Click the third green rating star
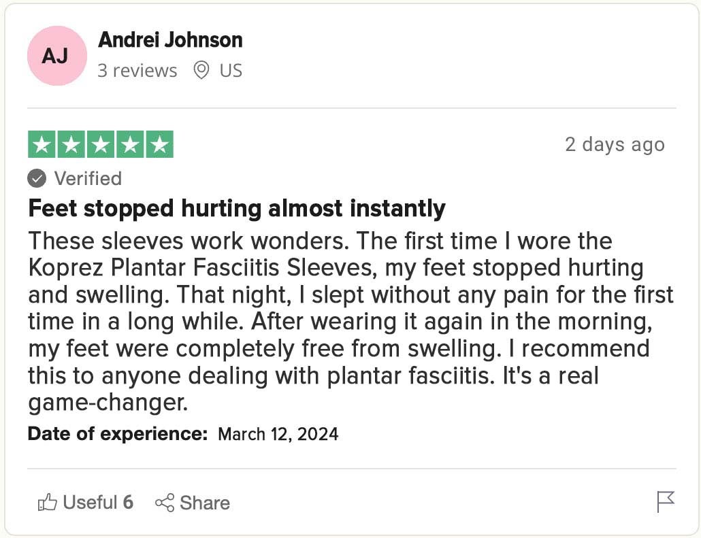This screenshot has height=538, width=701. pos(101,144)
